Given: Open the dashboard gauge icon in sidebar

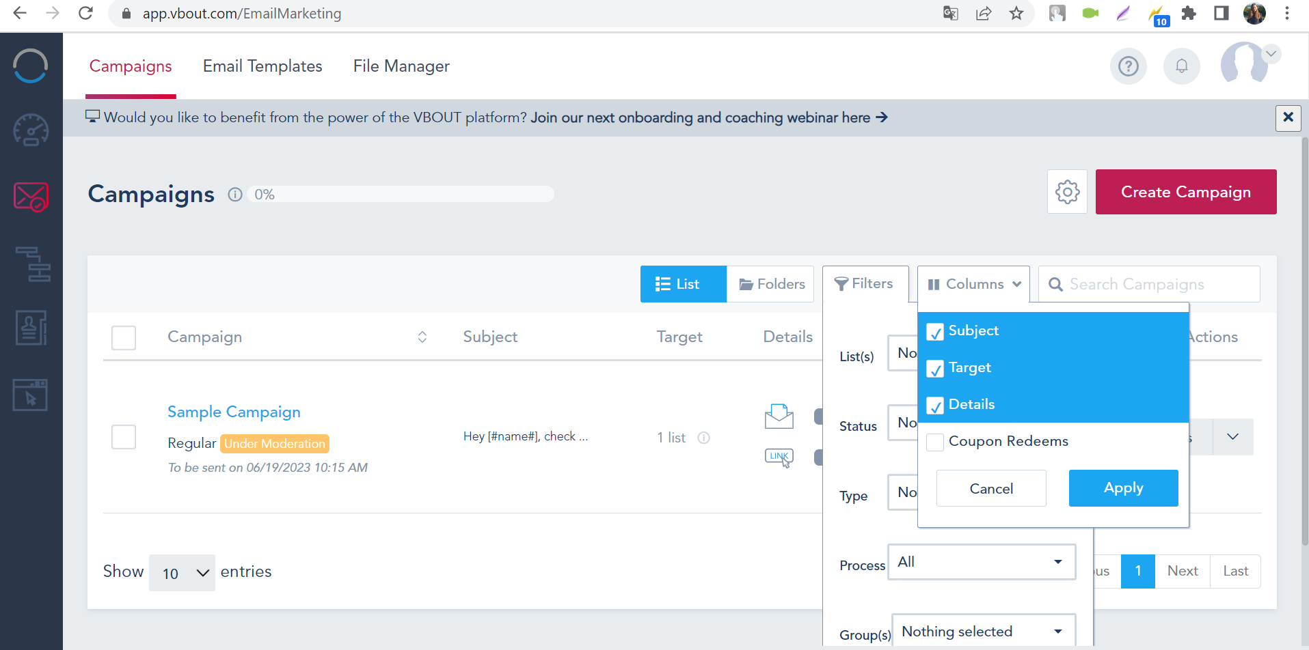Looking at the screenshot, I should (x=31, y=130).
